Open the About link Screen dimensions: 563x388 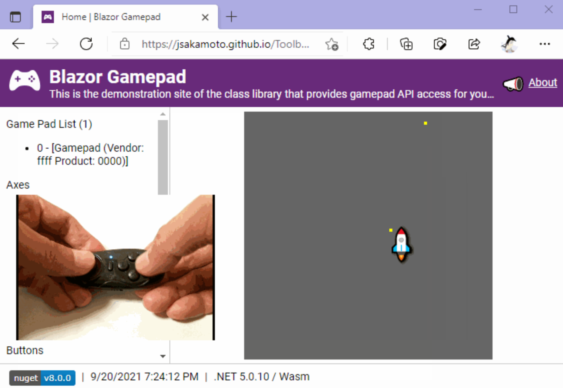[x=543, y=82]
